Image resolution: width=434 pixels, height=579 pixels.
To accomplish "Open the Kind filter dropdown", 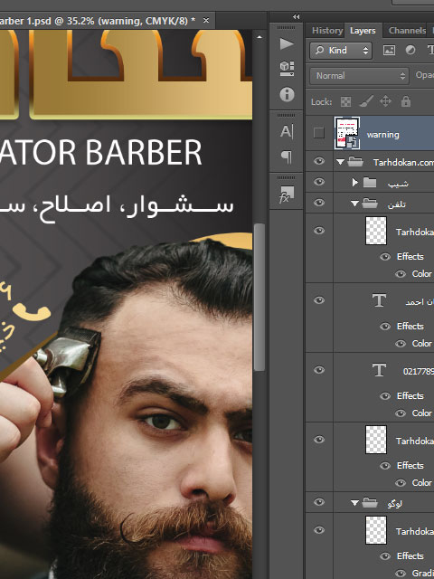I will 341,51.
